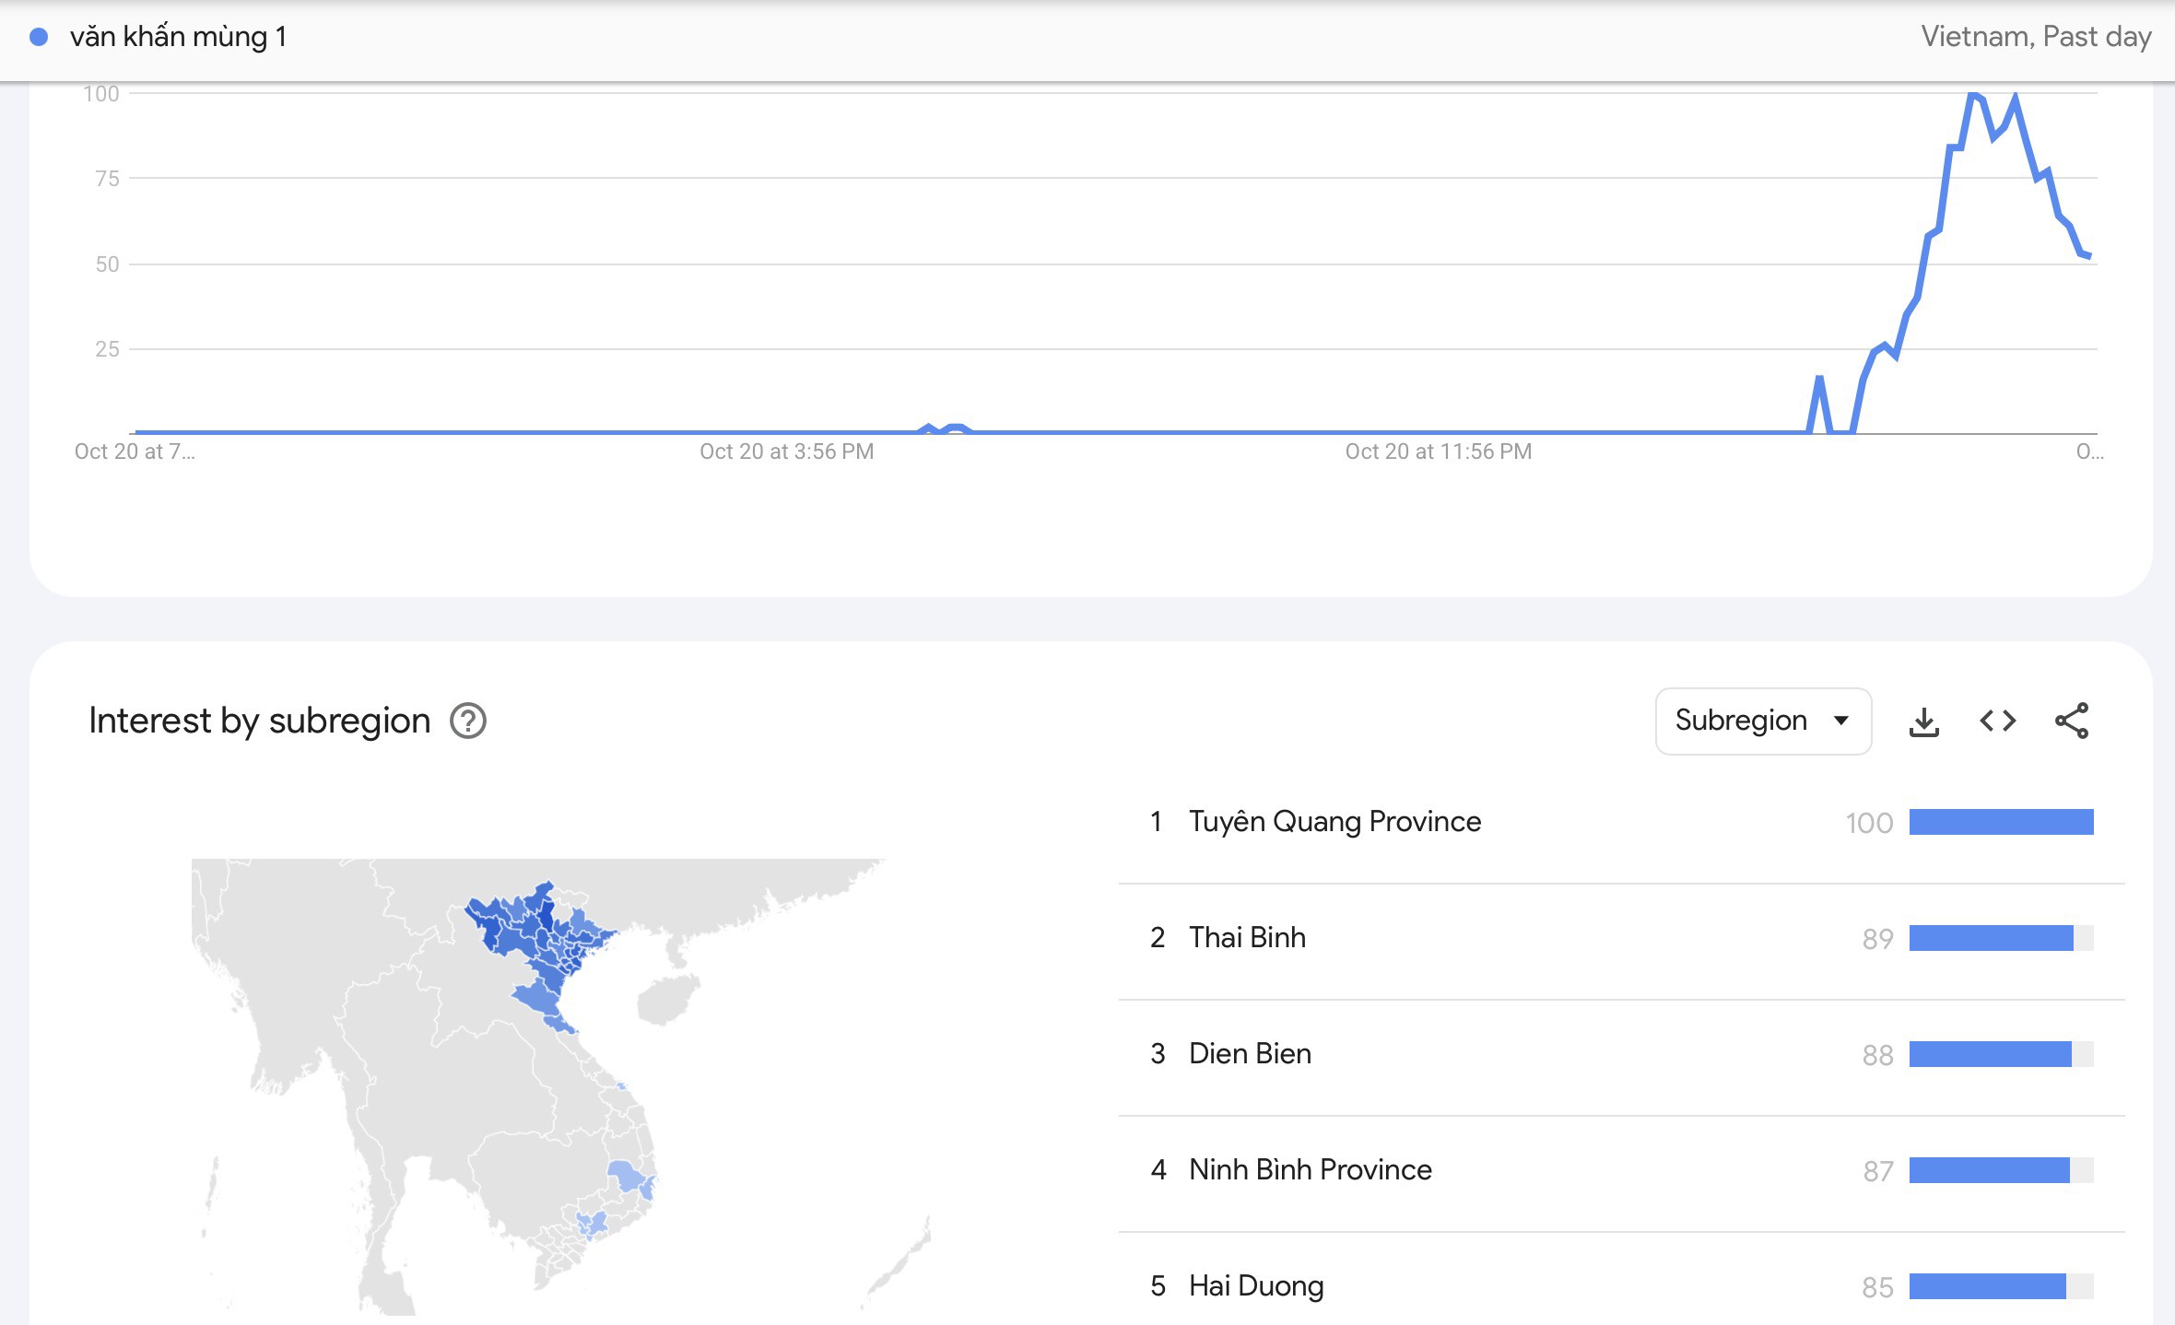Click the share icon for subregion card
The width and height of the screenshot is (2175, 1325).
pyautogui.click(x=2071, y=721)
